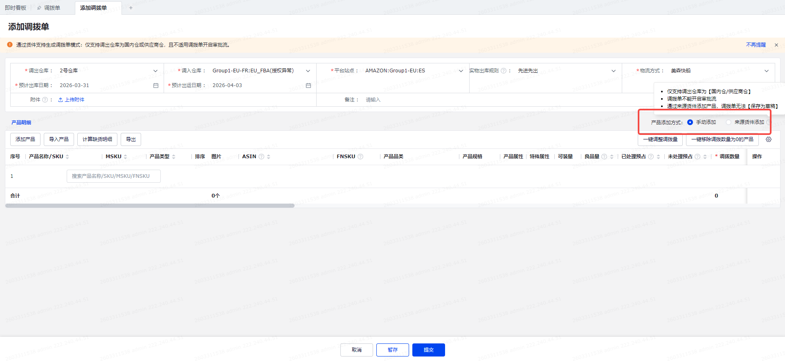The height and width of the screenshot is (361, 785).
Task: Click the 调拨数量 column header
Action: 729,157
